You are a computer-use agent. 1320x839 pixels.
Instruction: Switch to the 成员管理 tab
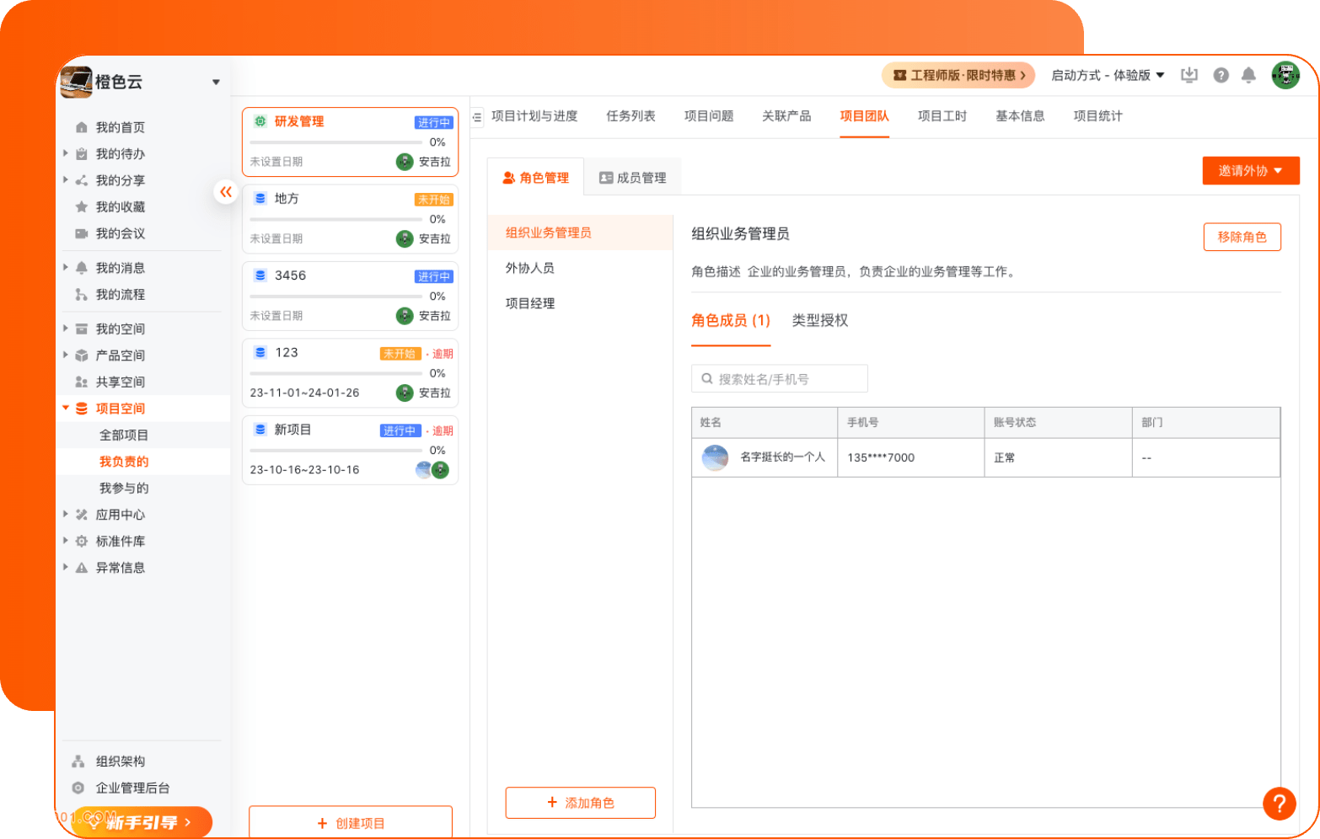click(632, 178)
